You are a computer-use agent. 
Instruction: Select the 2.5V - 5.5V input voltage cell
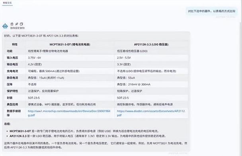click(x=124, y=58)
